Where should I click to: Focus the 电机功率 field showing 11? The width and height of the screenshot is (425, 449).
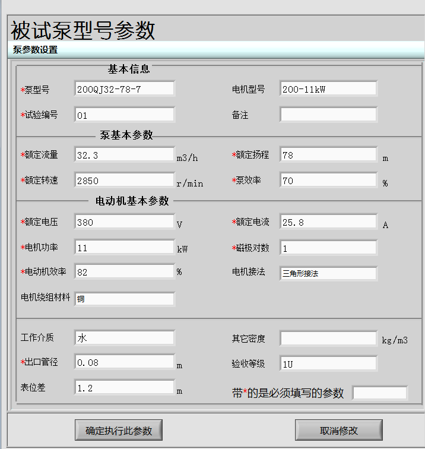coord(125,247)
